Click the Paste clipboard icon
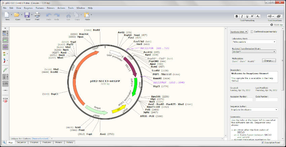Screen dimensions: 286x147 (86, 15)
